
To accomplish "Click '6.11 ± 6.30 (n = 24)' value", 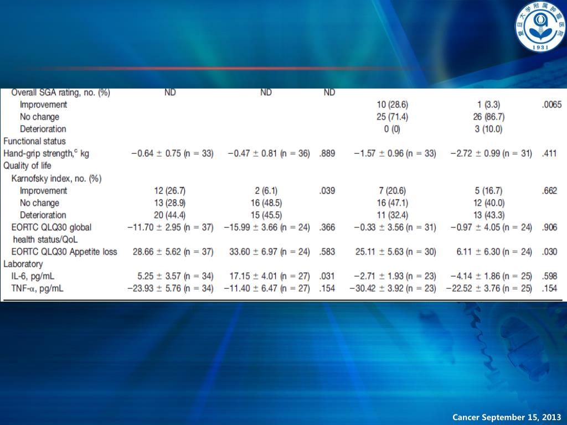I will pos(494,252).
